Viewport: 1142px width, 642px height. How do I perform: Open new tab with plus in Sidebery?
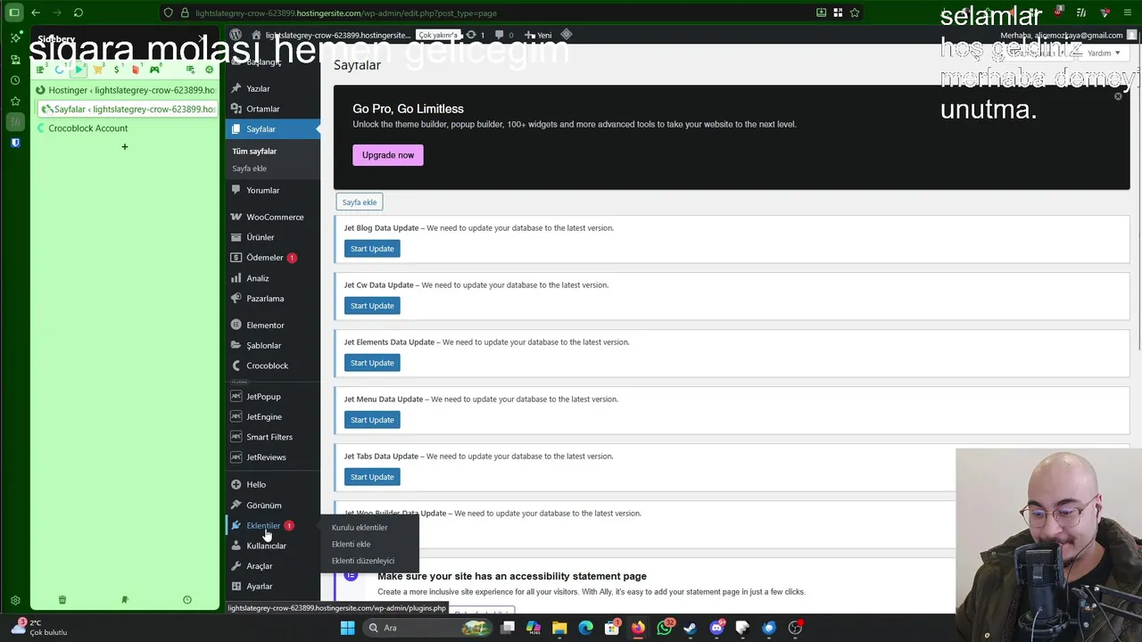(x=125, y=146)
